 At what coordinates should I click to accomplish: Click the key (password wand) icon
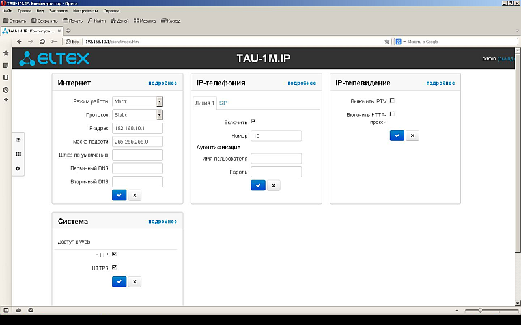[54, 42]
